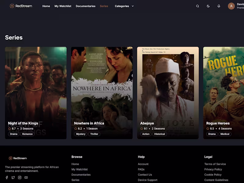
Task: Click the RedStream logo in header
Action: [x=21, y=6]
